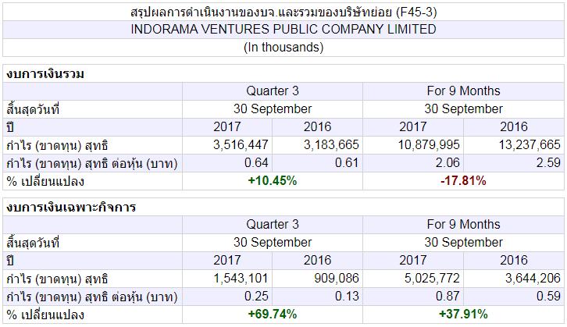Image resolution: width=567 pixels, height=327 pixels.
Task: Click consolidated Q3 2017 net profit 3,516,447
Action: pos(241,145)
